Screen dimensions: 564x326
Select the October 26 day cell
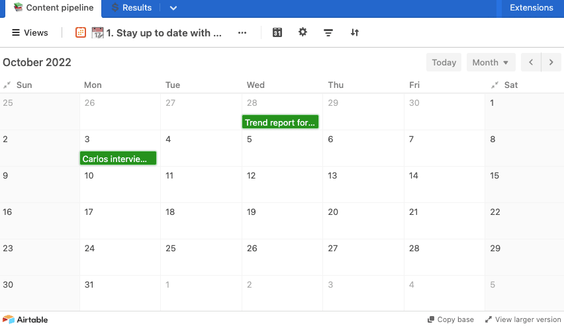pos(283,257)
